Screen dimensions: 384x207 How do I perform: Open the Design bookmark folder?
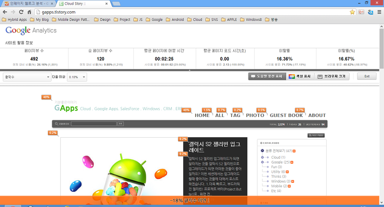click(x=102, y=19)
